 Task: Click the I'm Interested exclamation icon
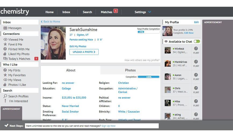pyautogui.click(x=5, y=101)
